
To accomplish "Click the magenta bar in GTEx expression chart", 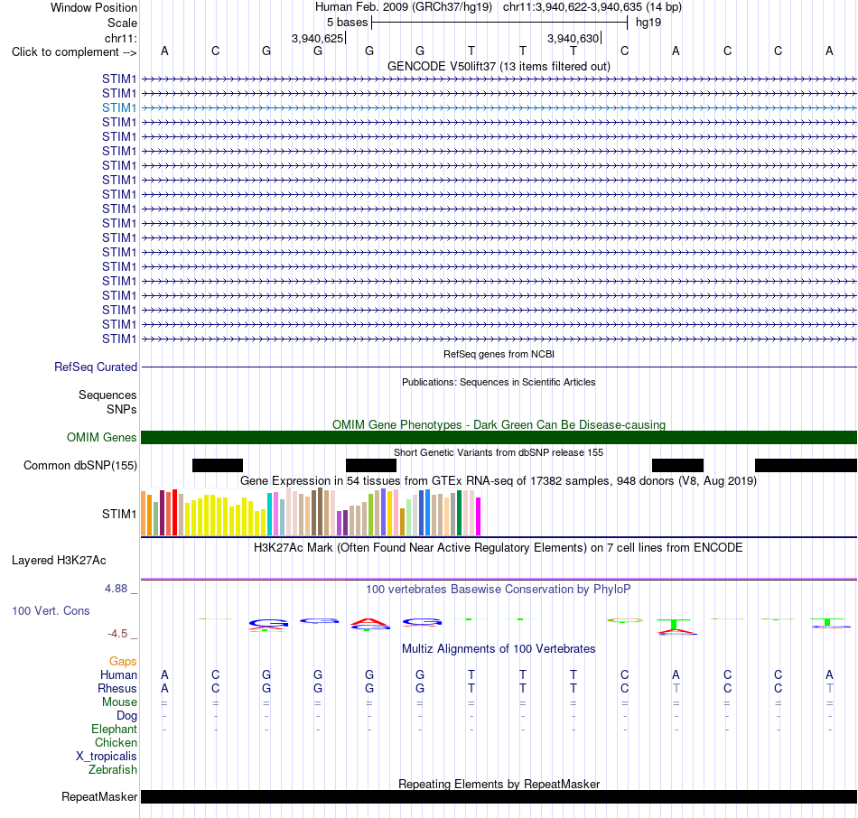I will point(479,516).
